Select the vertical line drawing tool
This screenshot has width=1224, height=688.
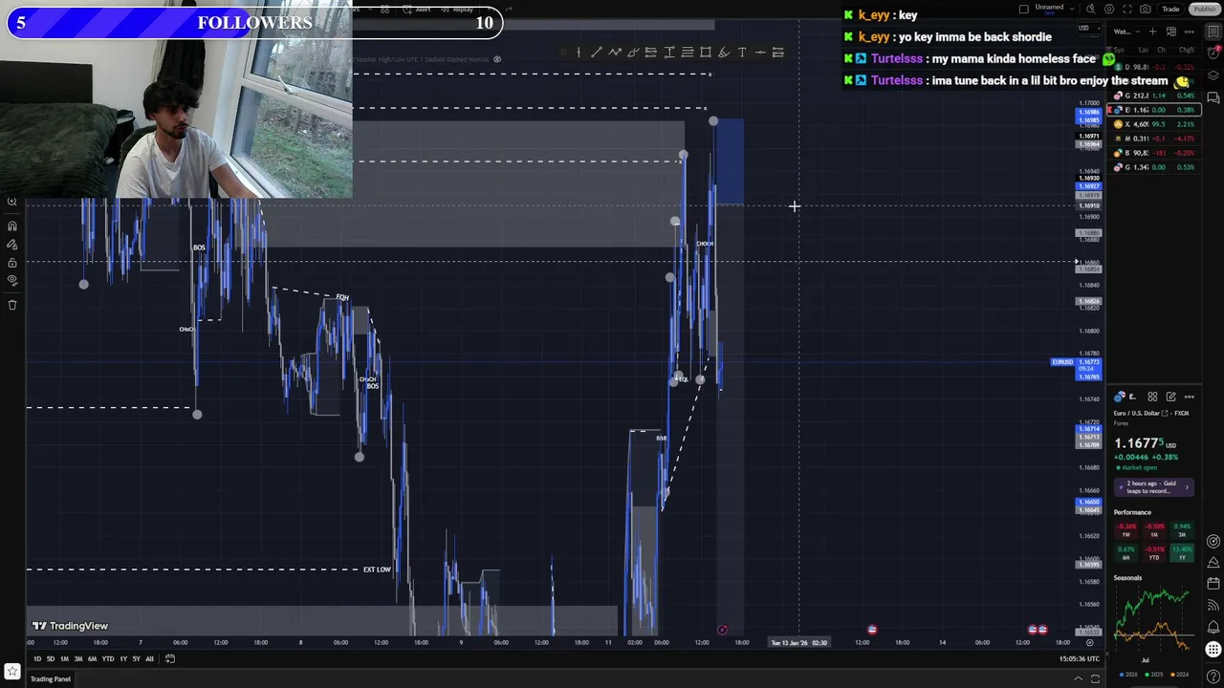579,53
